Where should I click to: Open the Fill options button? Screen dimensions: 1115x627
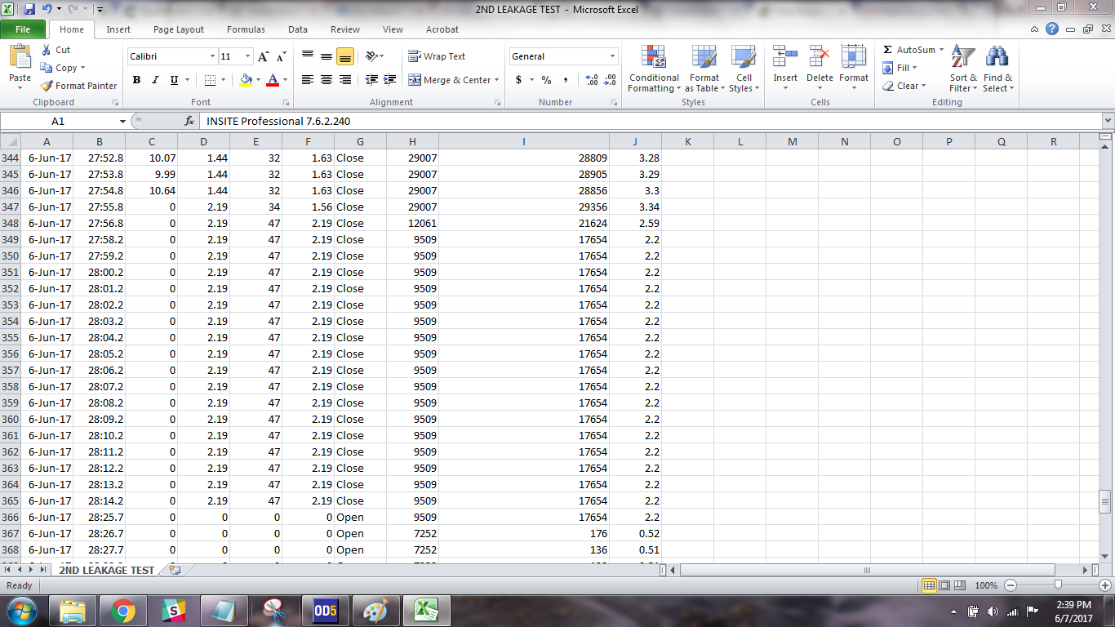tap(900, 68)
